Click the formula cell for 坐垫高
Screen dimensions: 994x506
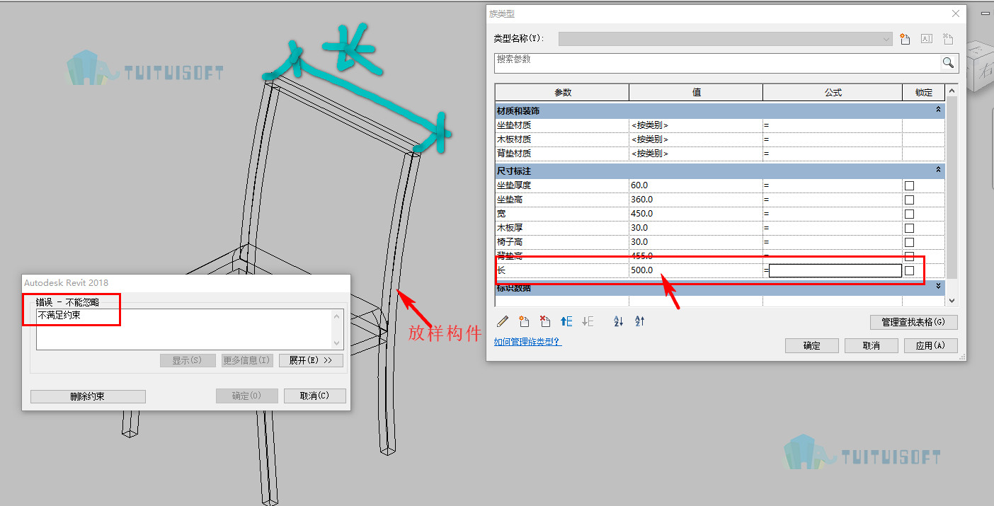[x=833, y=200]
